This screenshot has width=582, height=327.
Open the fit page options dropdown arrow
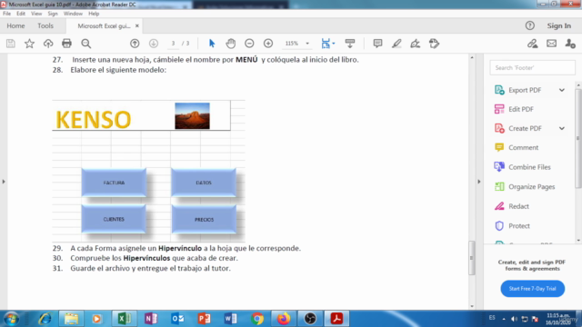click(334, 44)
